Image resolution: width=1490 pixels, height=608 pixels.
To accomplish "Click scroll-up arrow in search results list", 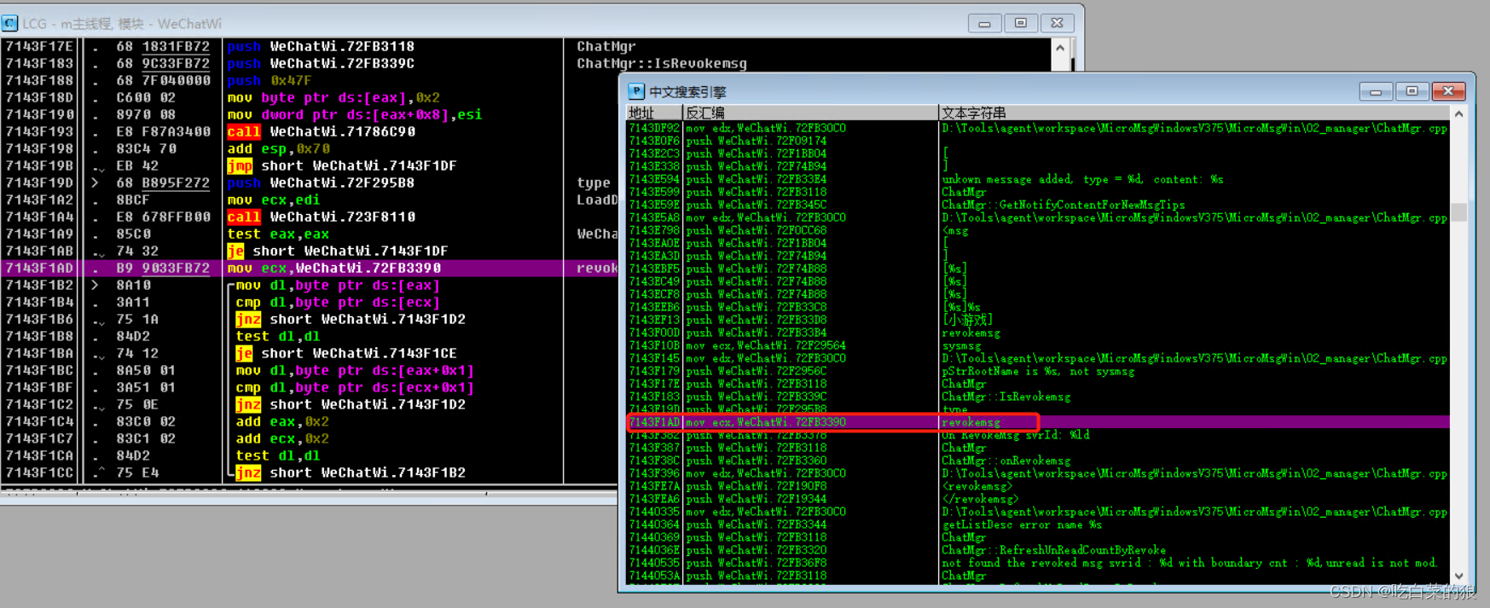I will pyautogui.click(x=1459, y=114).
